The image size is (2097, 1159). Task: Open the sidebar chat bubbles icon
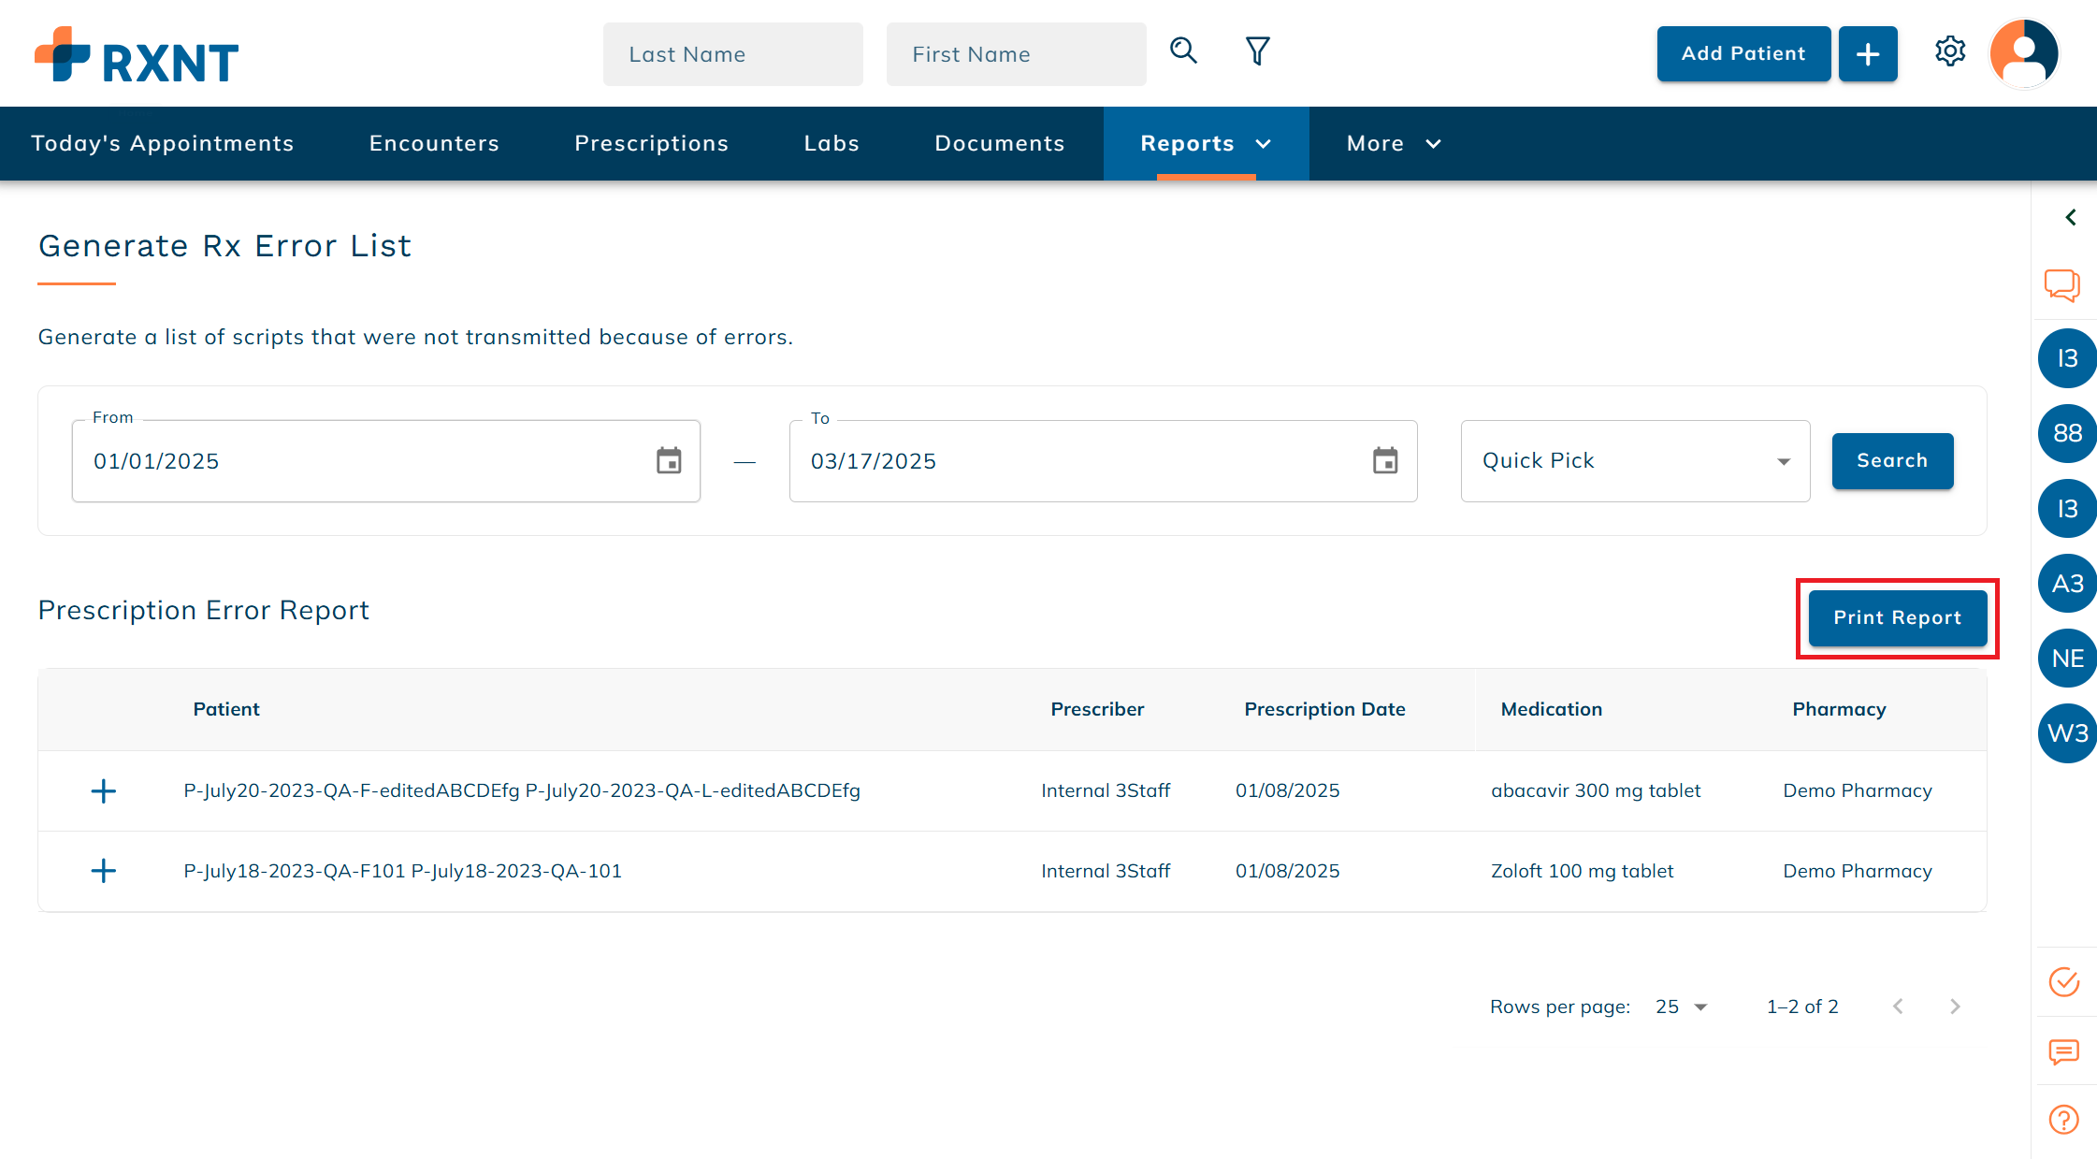[2062, 284]
